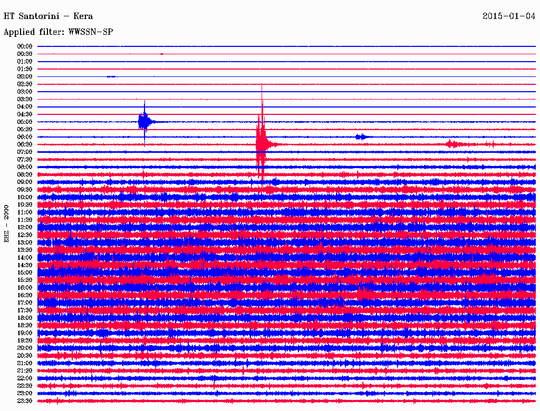This screenshot has width=540, height=411.
Task: Click the 10:00 time label
Action: click(25, 197)
